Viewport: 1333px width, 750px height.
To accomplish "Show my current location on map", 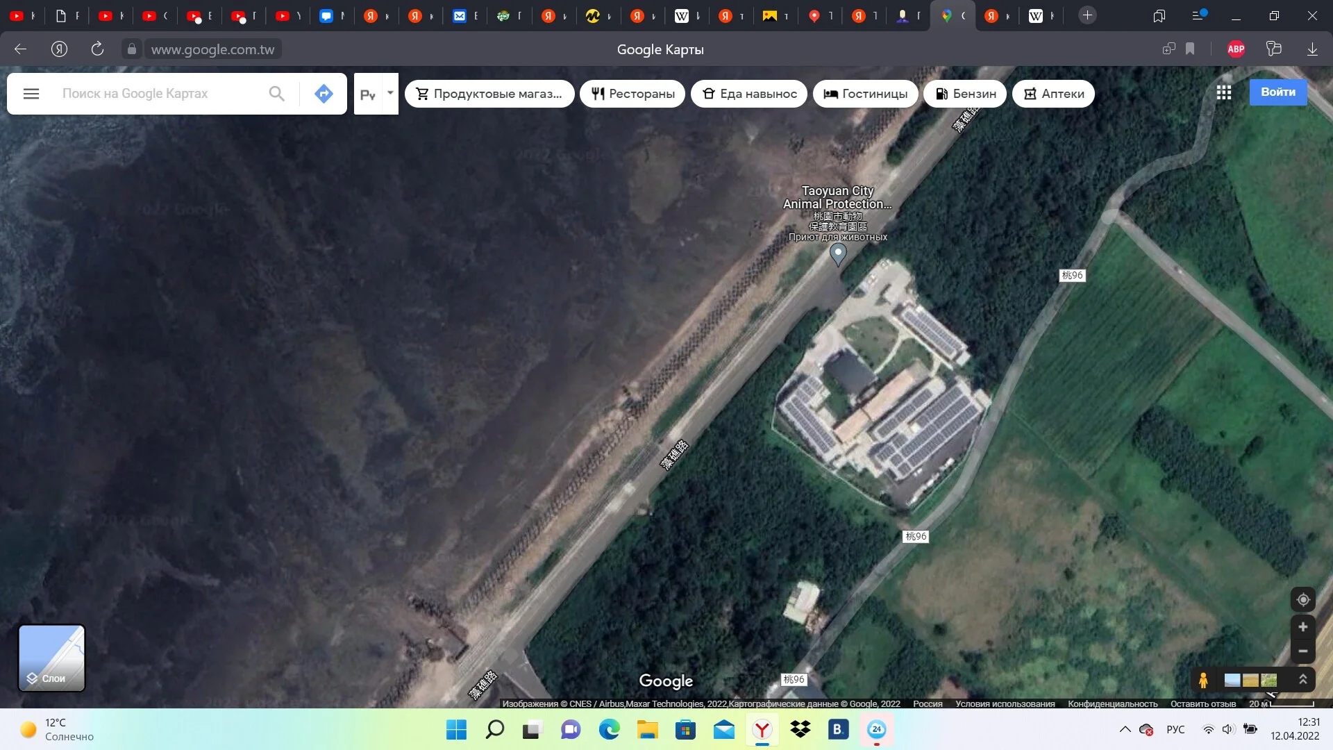I will point(1303,599).
